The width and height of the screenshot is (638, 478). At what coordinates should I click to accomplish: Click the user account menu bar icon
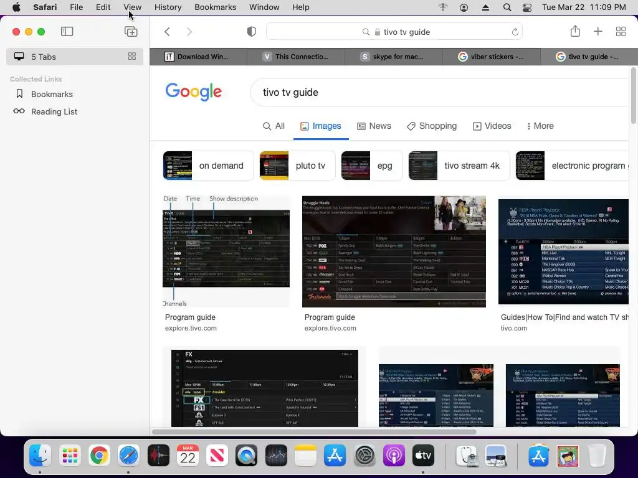pyautogui.click(x=464, y=7)
